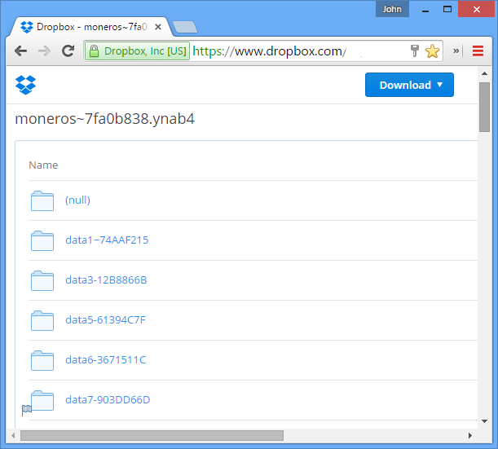Screen dimensions: 498x449
Task: Click the small flag icon at bottom left
Action: (26, 410)
